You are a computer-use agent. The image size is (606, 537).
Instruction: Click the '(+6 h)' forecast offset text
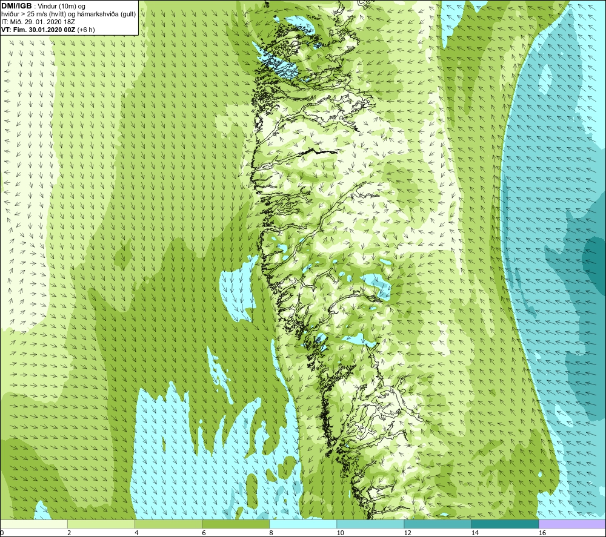(x=86, y=30)
